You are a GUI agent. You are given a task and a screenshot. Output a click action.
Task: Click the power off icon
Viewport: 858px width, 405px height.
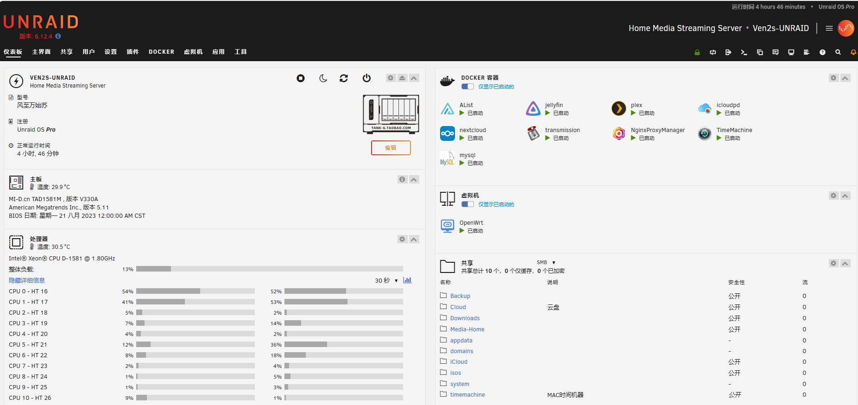(x=366, y=78)
